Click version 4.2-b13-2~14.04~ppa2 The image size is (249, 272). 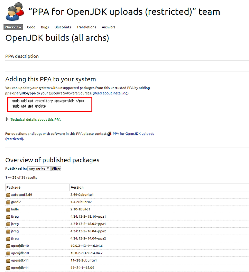point(88,238)
